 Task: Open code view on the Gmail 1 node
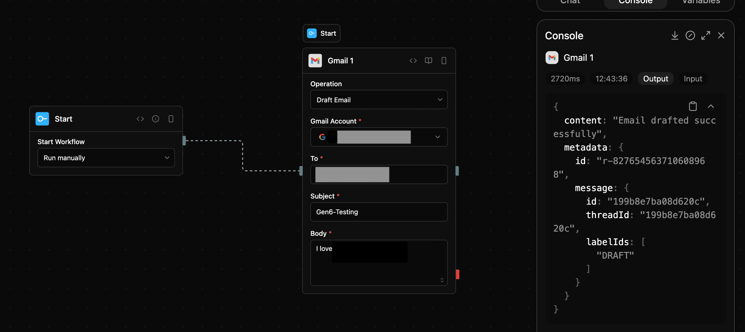413,60
